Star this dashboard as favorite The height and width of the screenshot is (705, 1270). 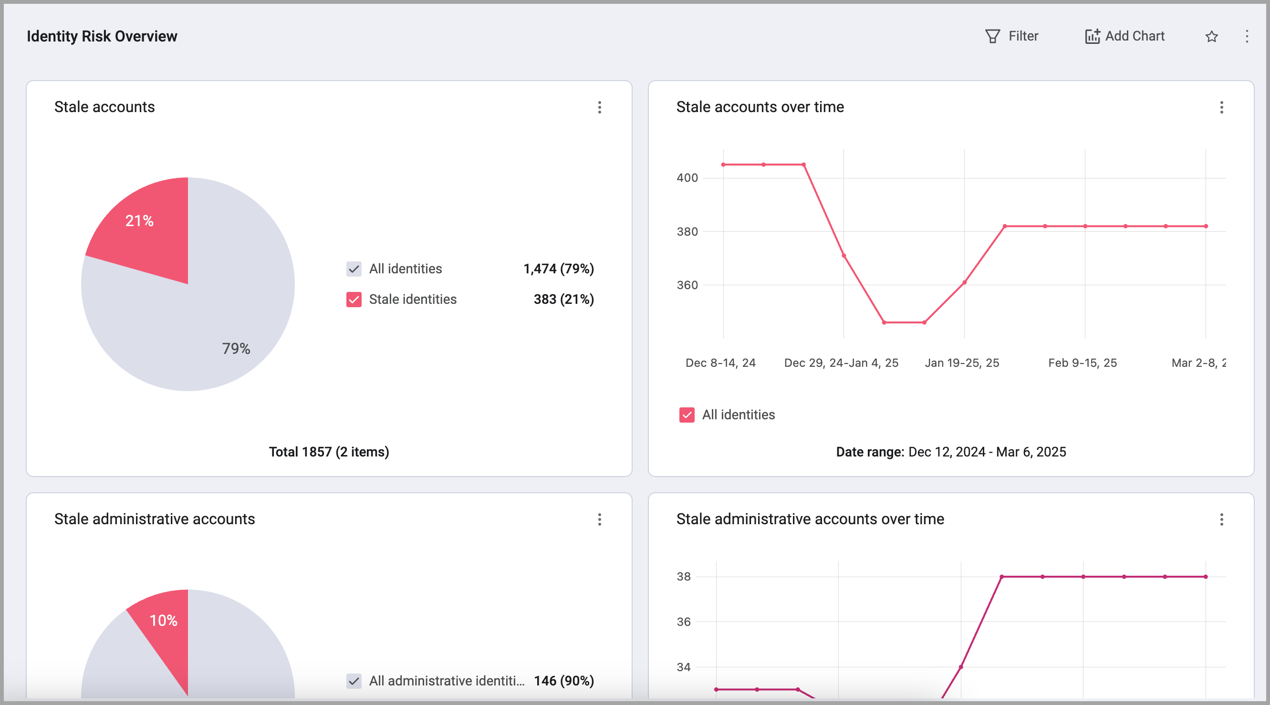1211,36
